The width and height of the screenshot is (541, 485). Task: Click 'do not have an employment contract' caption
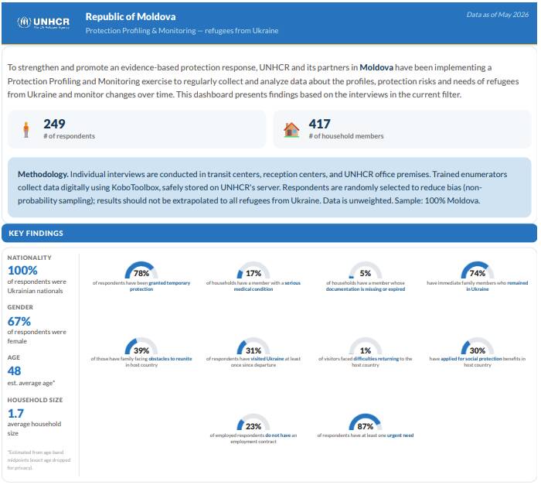253,439
